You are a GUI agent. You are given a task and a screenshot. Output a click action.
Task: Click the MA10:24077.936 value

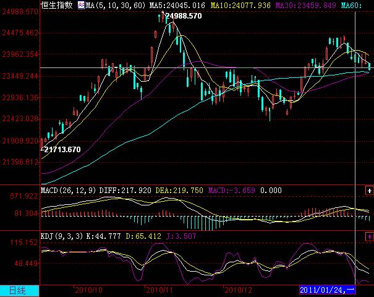(240, 5)
